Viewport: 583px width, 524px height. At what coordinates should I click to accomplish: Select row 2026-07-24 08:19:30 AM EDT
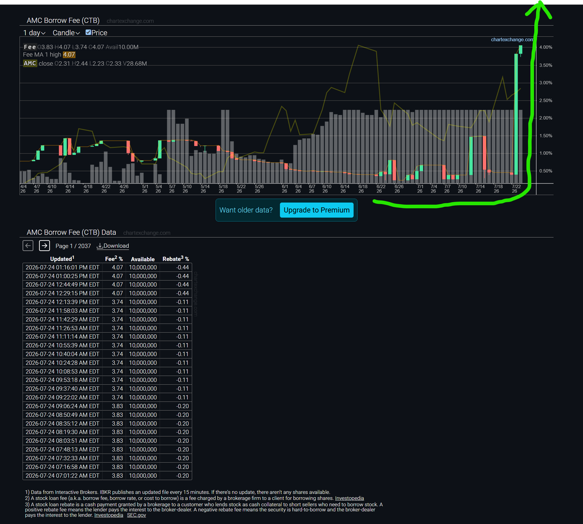pyautogui.click(x=107, y=432)
